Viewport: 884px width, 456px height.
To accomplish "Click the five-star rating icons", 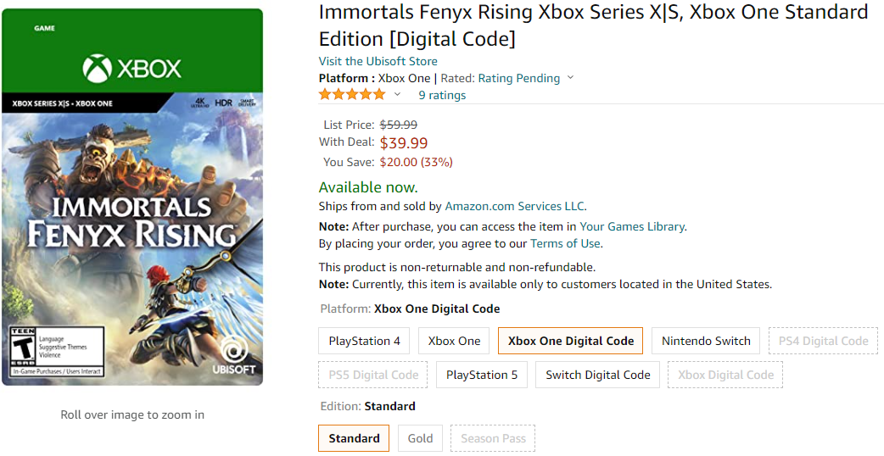I will pyautogui.click(x=351, y=95).
